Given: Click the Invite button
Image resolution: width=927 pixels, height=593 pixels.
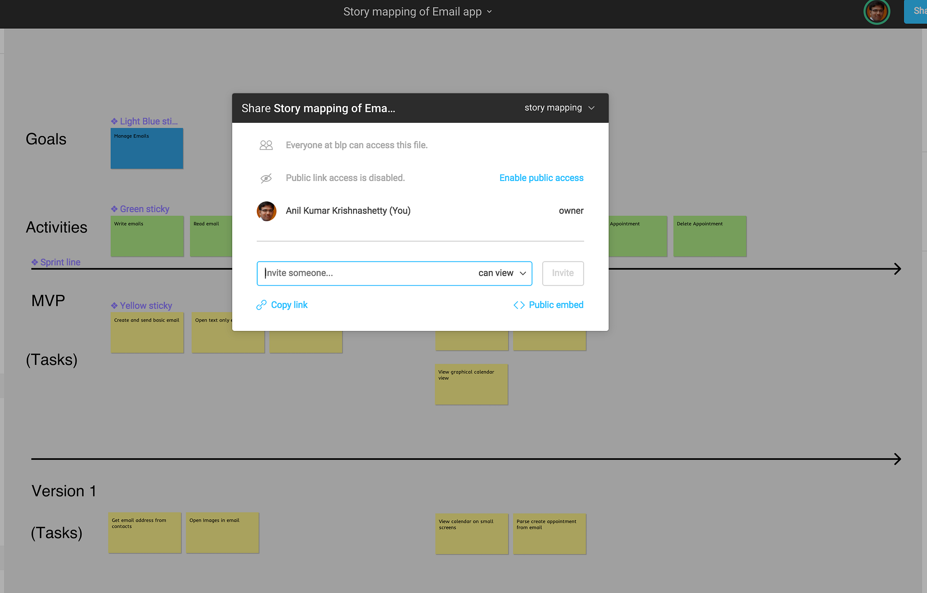Looking at the screenshot, I should click(x=563, y=273).
